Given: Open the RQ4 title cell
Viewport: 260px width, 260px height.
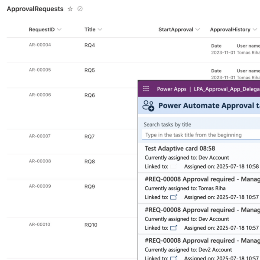Looking at the screenshot, I should coord(90,45).
